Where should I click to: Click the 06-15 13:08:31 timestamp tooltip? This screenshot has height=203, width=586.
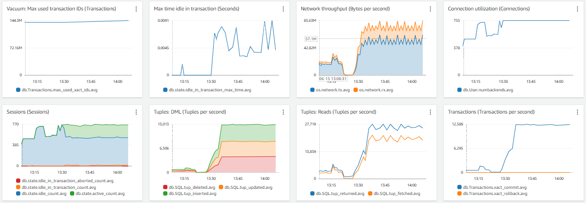(333, 79)
